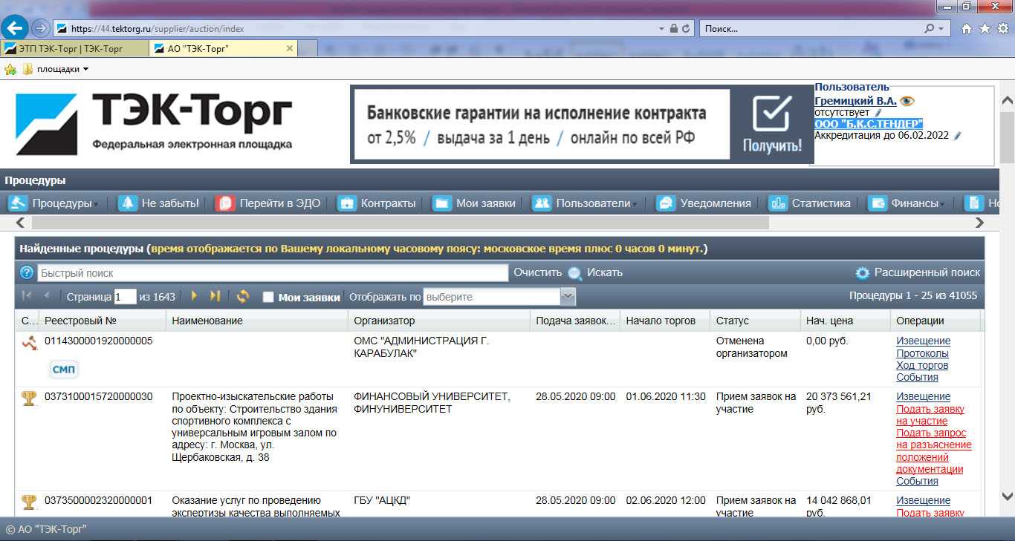Sort by the Нач. цена column header

click(846, 321)
